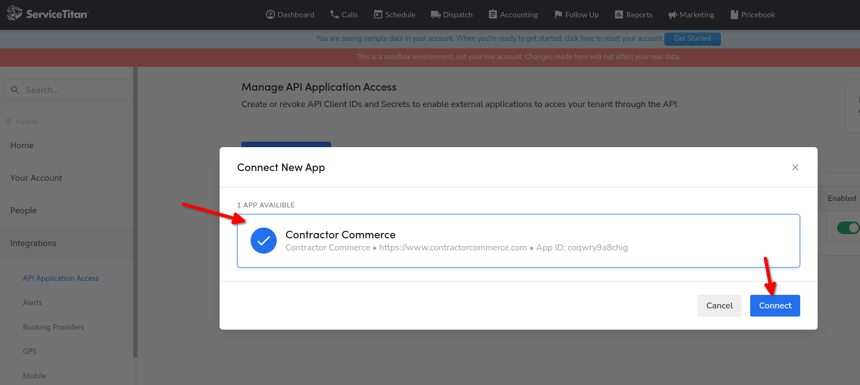The height and width of the screenshot is (385, 860).
Task: Click the sandbox environment warning banner text
Action: click(519, 57)
